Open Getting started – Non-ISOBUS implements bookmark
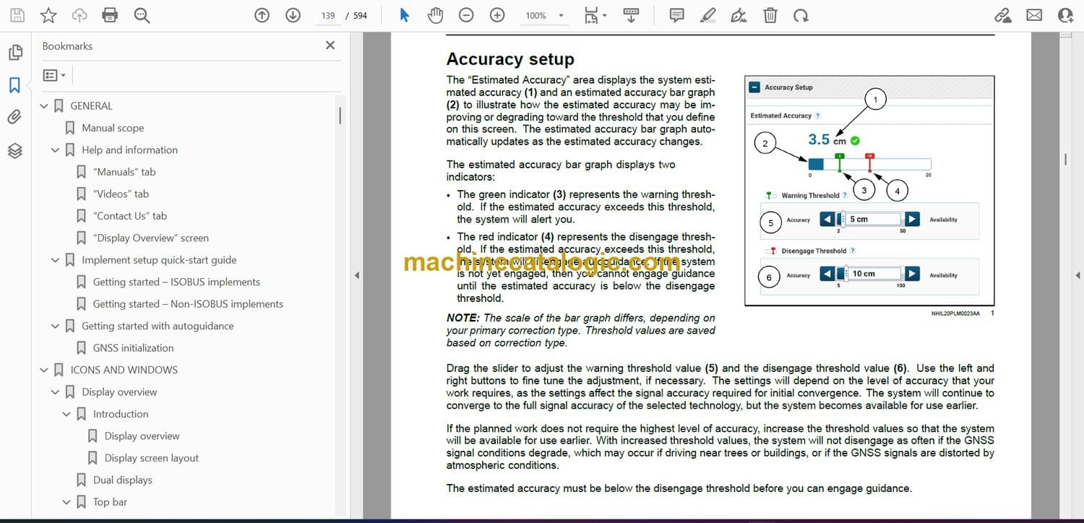The image size is (1084, 523). pos(188,304)
